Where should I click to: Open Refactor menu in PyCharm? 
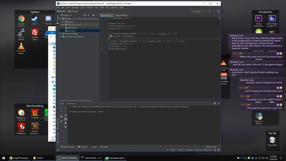coord(90,8)
